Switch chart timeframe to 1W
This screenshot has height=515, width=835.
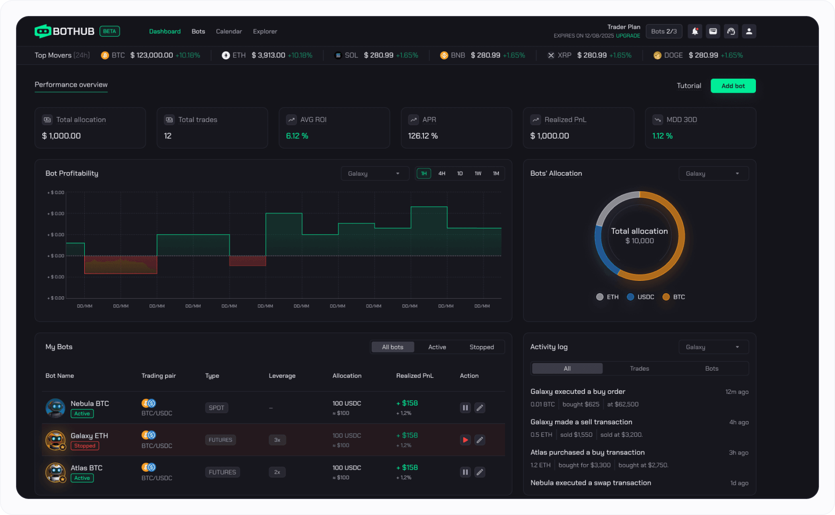click(478, 174)
